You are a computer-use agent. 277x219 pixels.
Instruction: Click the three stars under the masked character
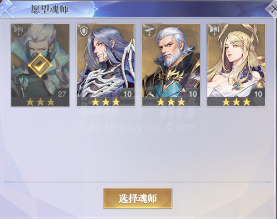point(40,102)
